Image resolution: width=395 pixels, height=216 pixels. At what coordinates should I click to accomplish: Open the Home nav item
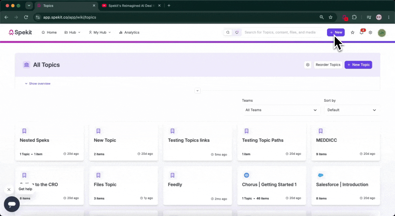pyautogui.click(x=49, y=32)
